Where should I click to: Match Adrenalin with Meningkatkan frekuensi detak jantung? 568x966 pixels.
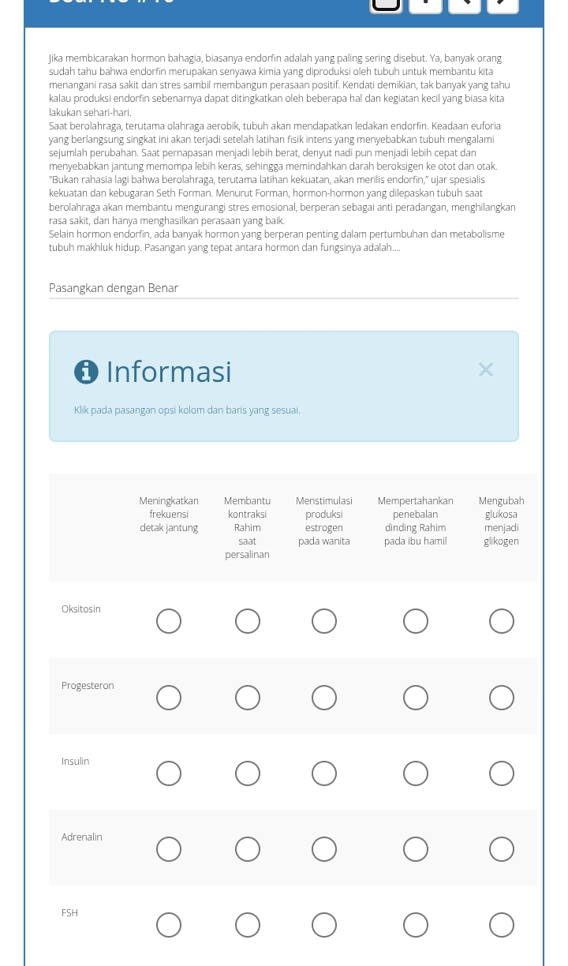[x=169, y=849]
